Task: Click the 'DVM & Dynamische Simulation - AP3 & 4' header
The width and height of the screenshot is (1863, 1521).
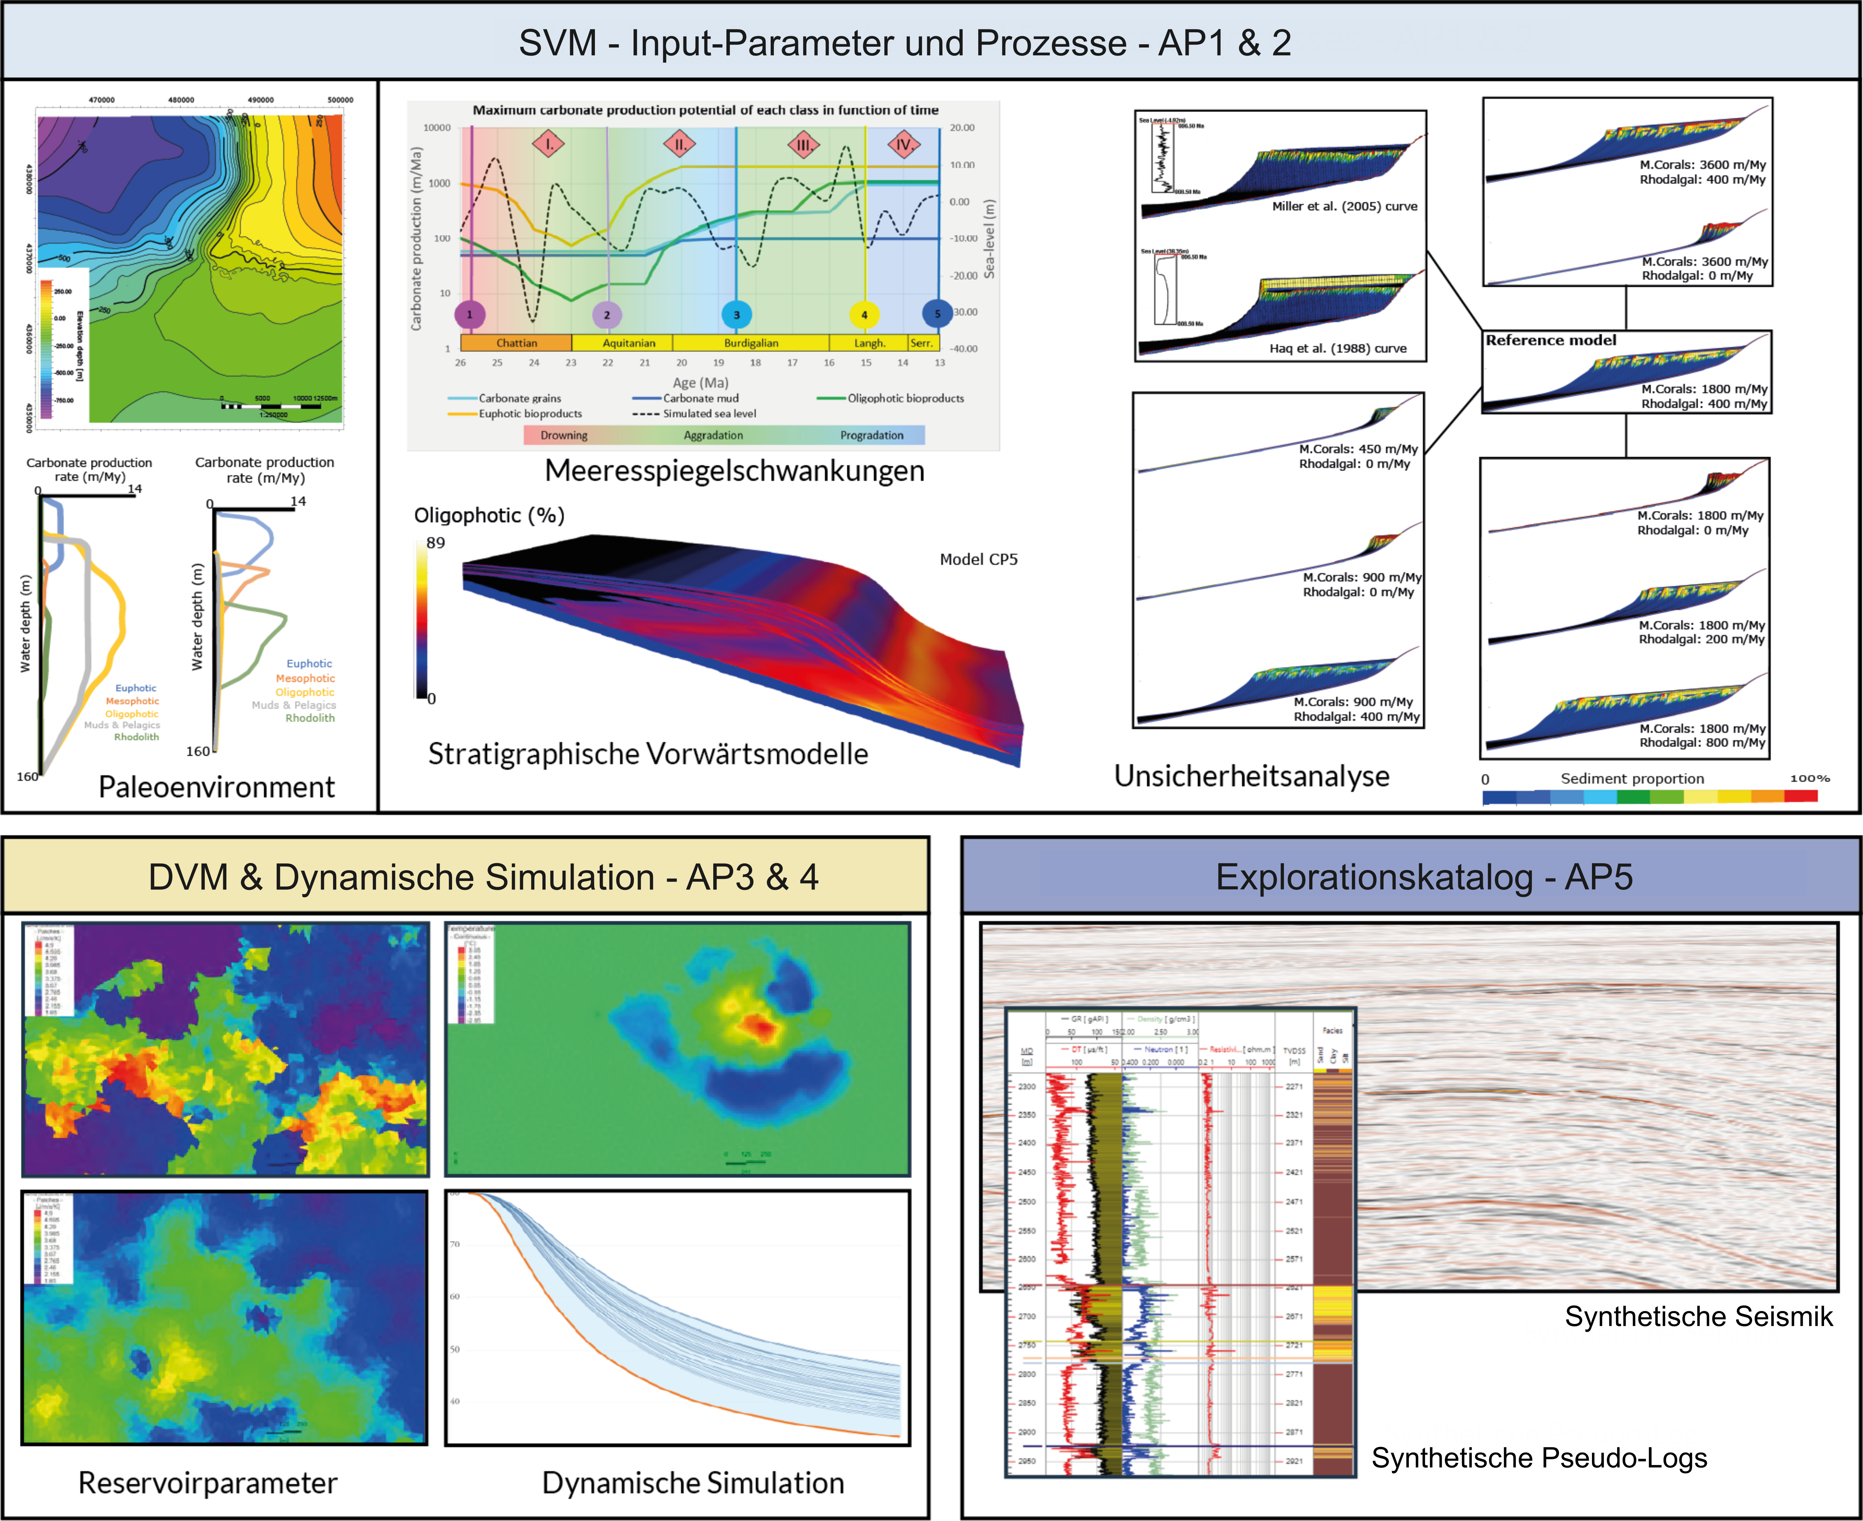Action: pyautogui.click(x=484, y=877)
